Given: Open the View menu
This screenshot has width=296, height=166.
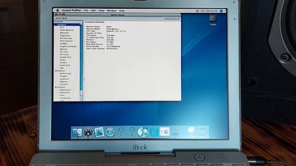Looking at the screenshot, I should 101,11.
